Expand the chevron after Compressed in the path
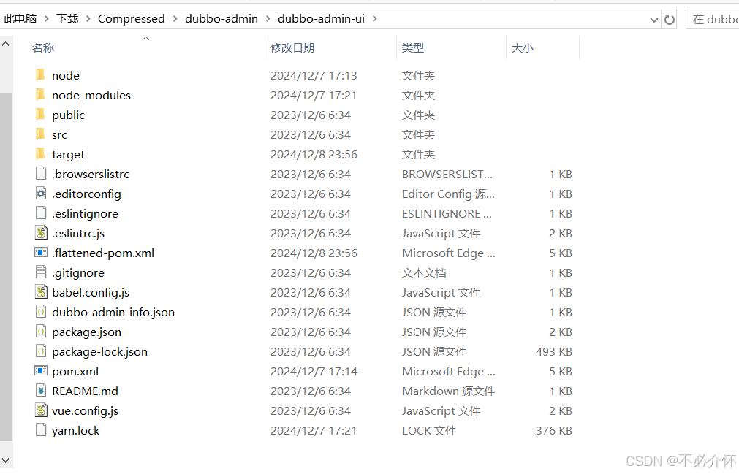This screenshot has width=739, height=474. click(175, 19)
